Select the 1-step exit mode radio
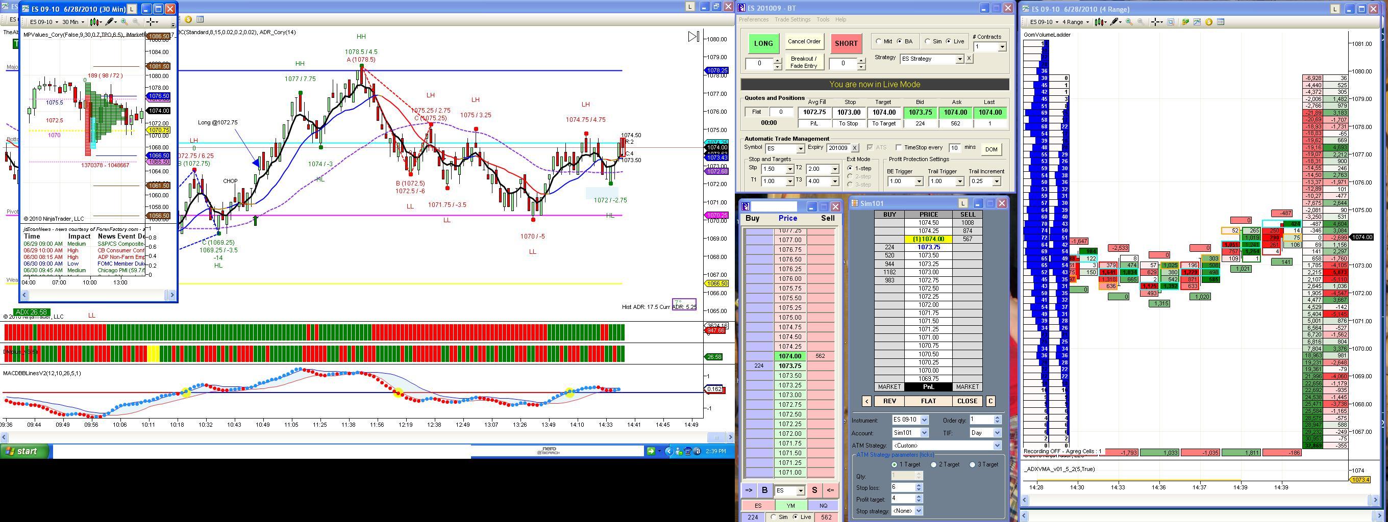This screenshot has height=522, width=1388. (x=850, y=168)
